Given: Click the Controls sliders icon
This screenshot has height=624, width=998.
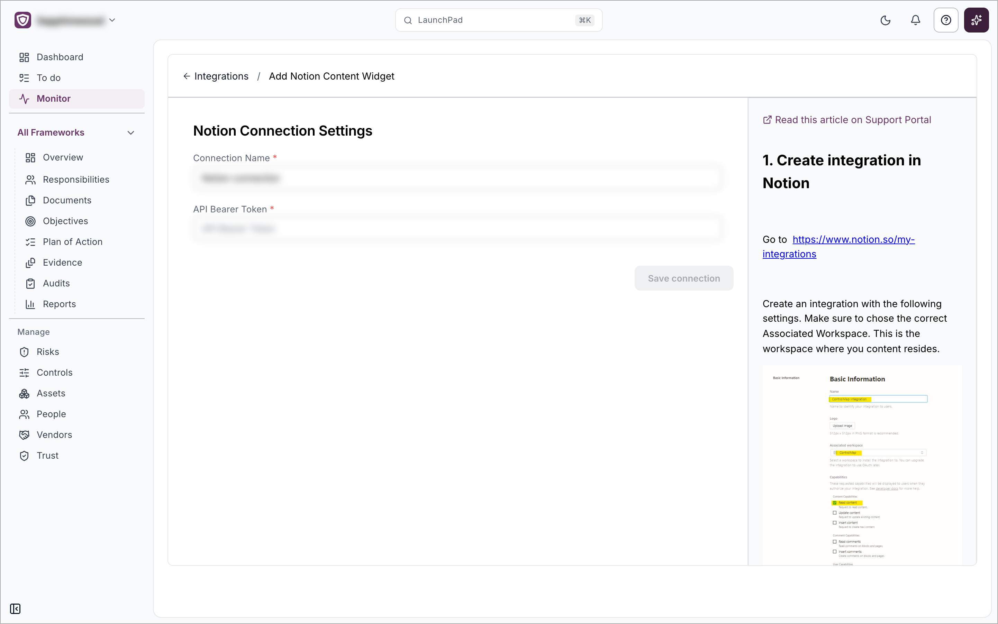Looking at the screenshot, I should click(24, 373).
